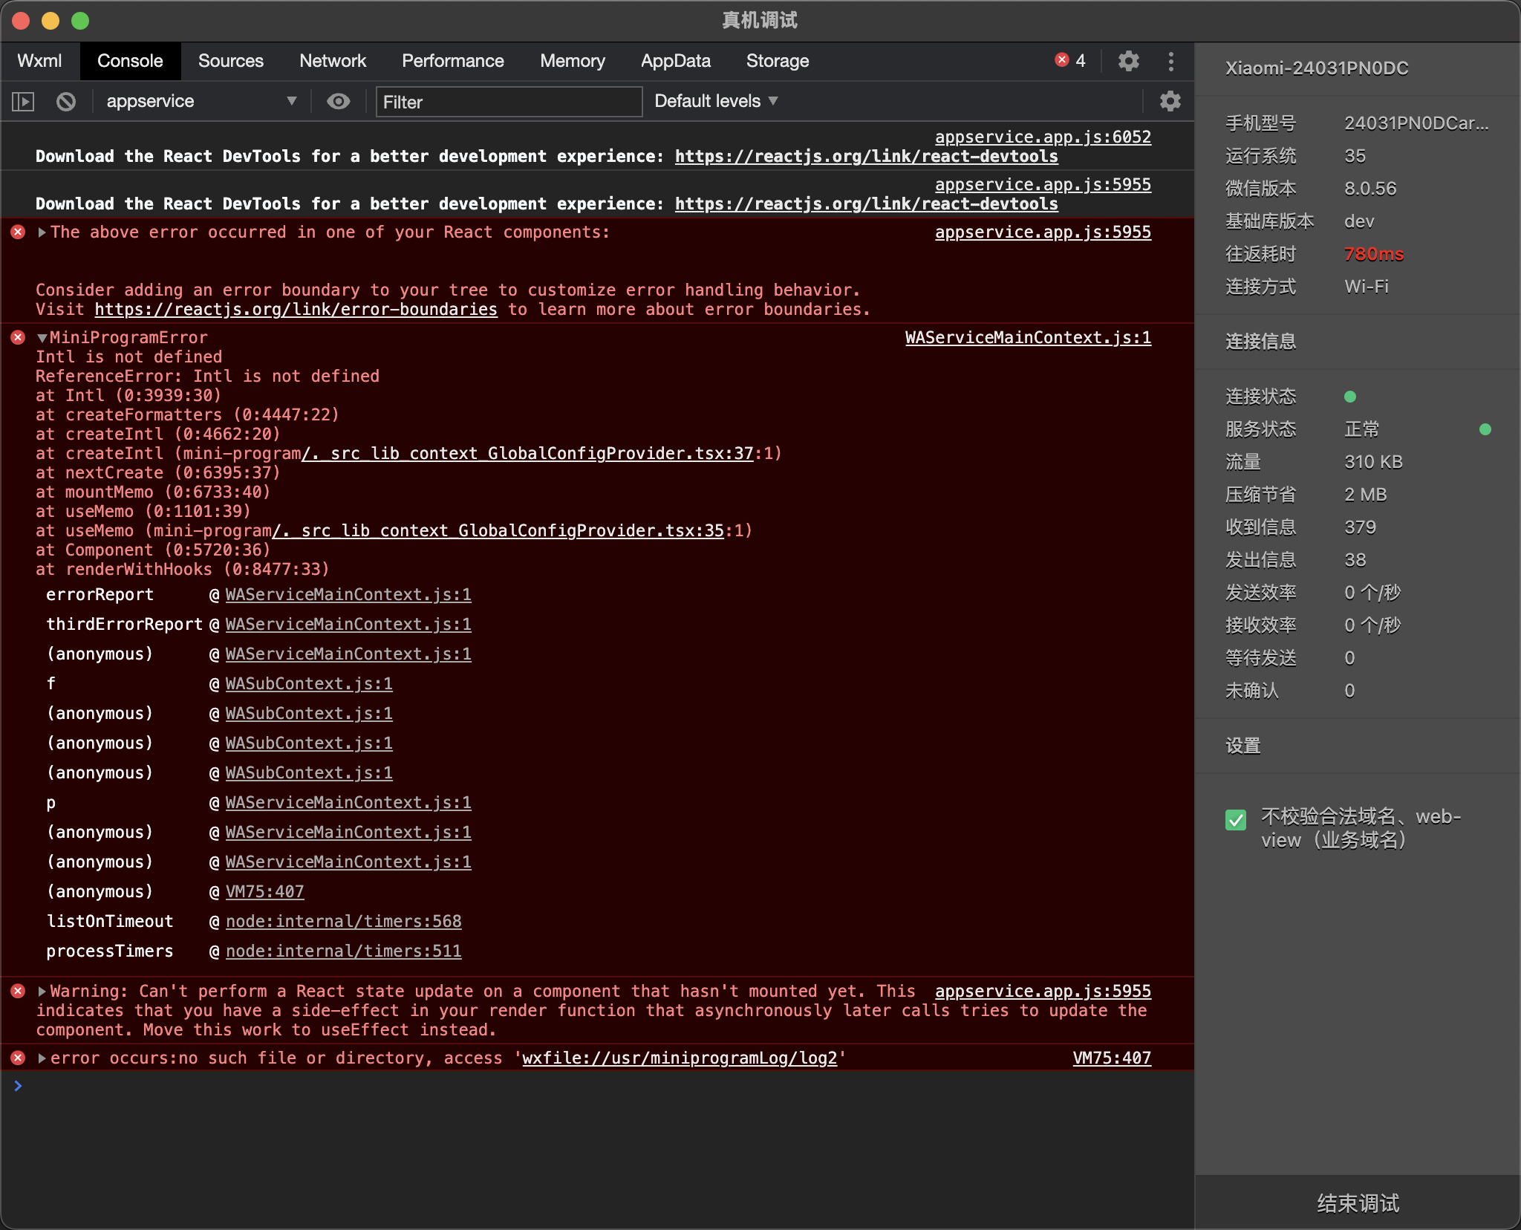Screen dimensions: 1521x1230
Task: Click the console settings gear icon
Action: tap(1170, 101)
